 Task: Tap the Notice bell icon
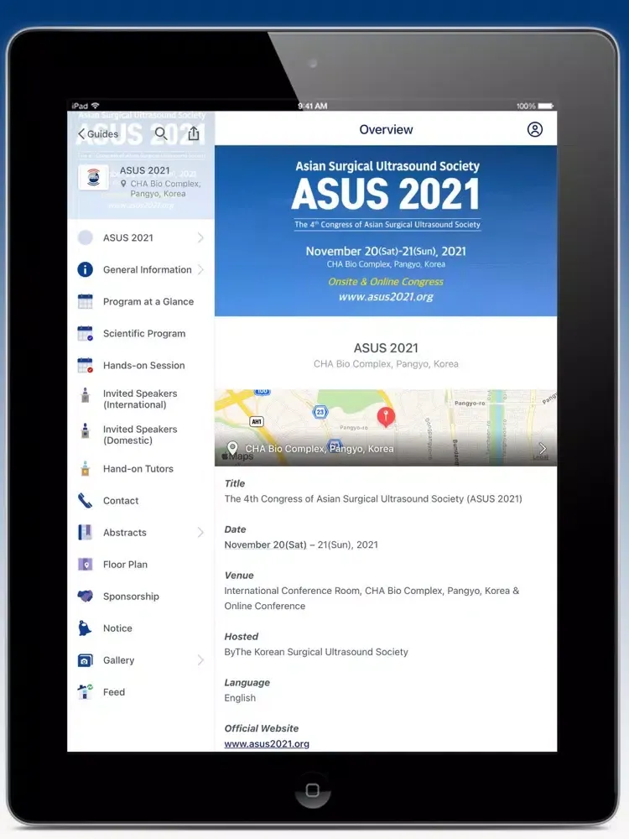coord(86,628)
